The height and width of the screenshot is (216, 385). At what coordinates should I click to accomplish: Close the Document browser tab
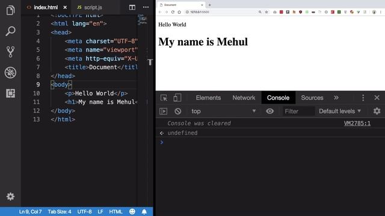pos(202,5)
